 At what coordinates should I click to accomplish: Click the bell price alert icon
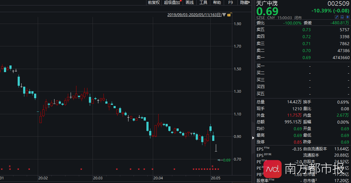[342, 17]
